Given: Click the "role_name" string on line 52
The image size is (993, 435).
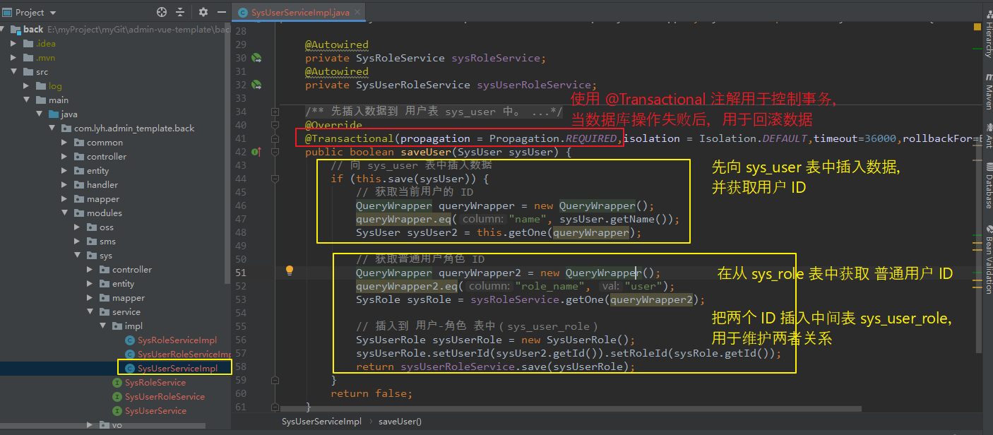Looking at the screenshot, I should click(552, 286).
